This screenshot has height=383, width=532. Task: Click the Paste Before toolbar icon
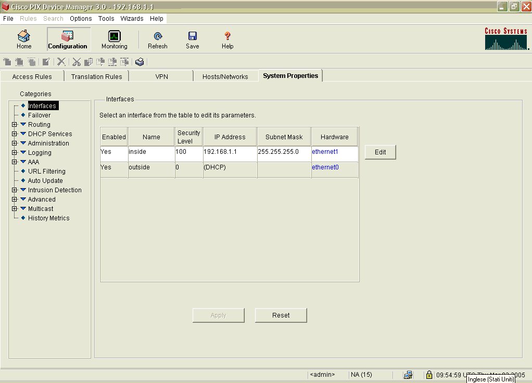tap(112, 62)
